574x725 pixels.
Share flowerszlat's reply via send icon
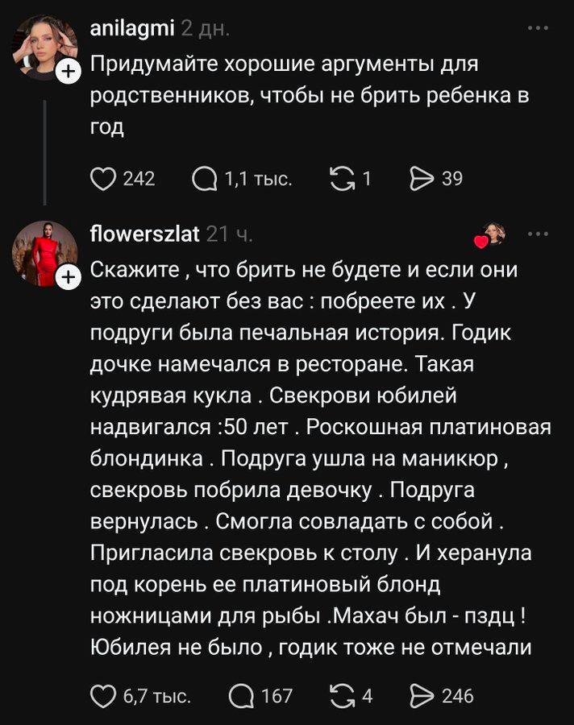422,694
